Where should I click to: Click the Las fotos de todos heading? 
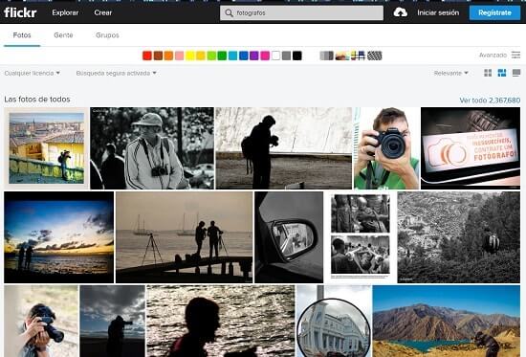[37, 100]
